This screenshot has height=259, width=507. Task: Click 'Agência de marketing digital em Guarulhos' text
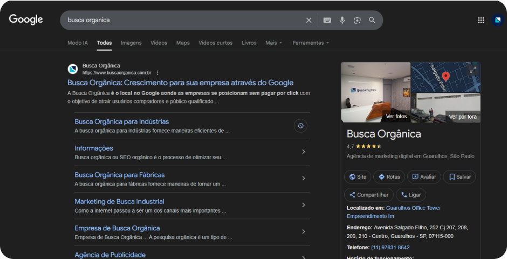[x=410, y=156]
